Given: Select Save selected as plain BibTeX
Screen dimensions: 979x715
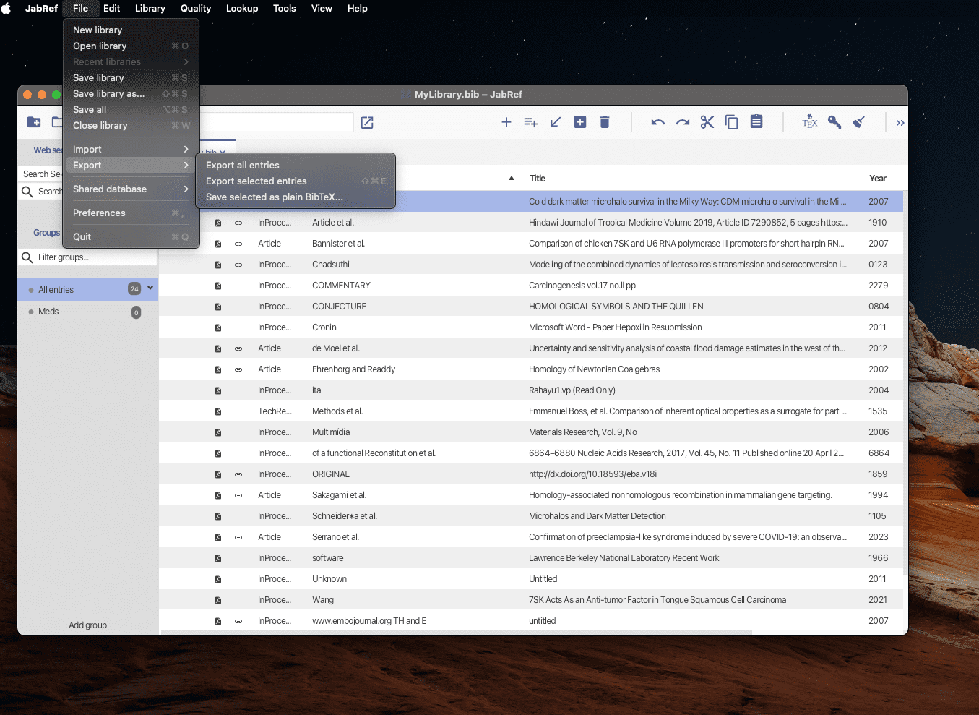Looking at the screenshot, I should [x=274, y=197].
